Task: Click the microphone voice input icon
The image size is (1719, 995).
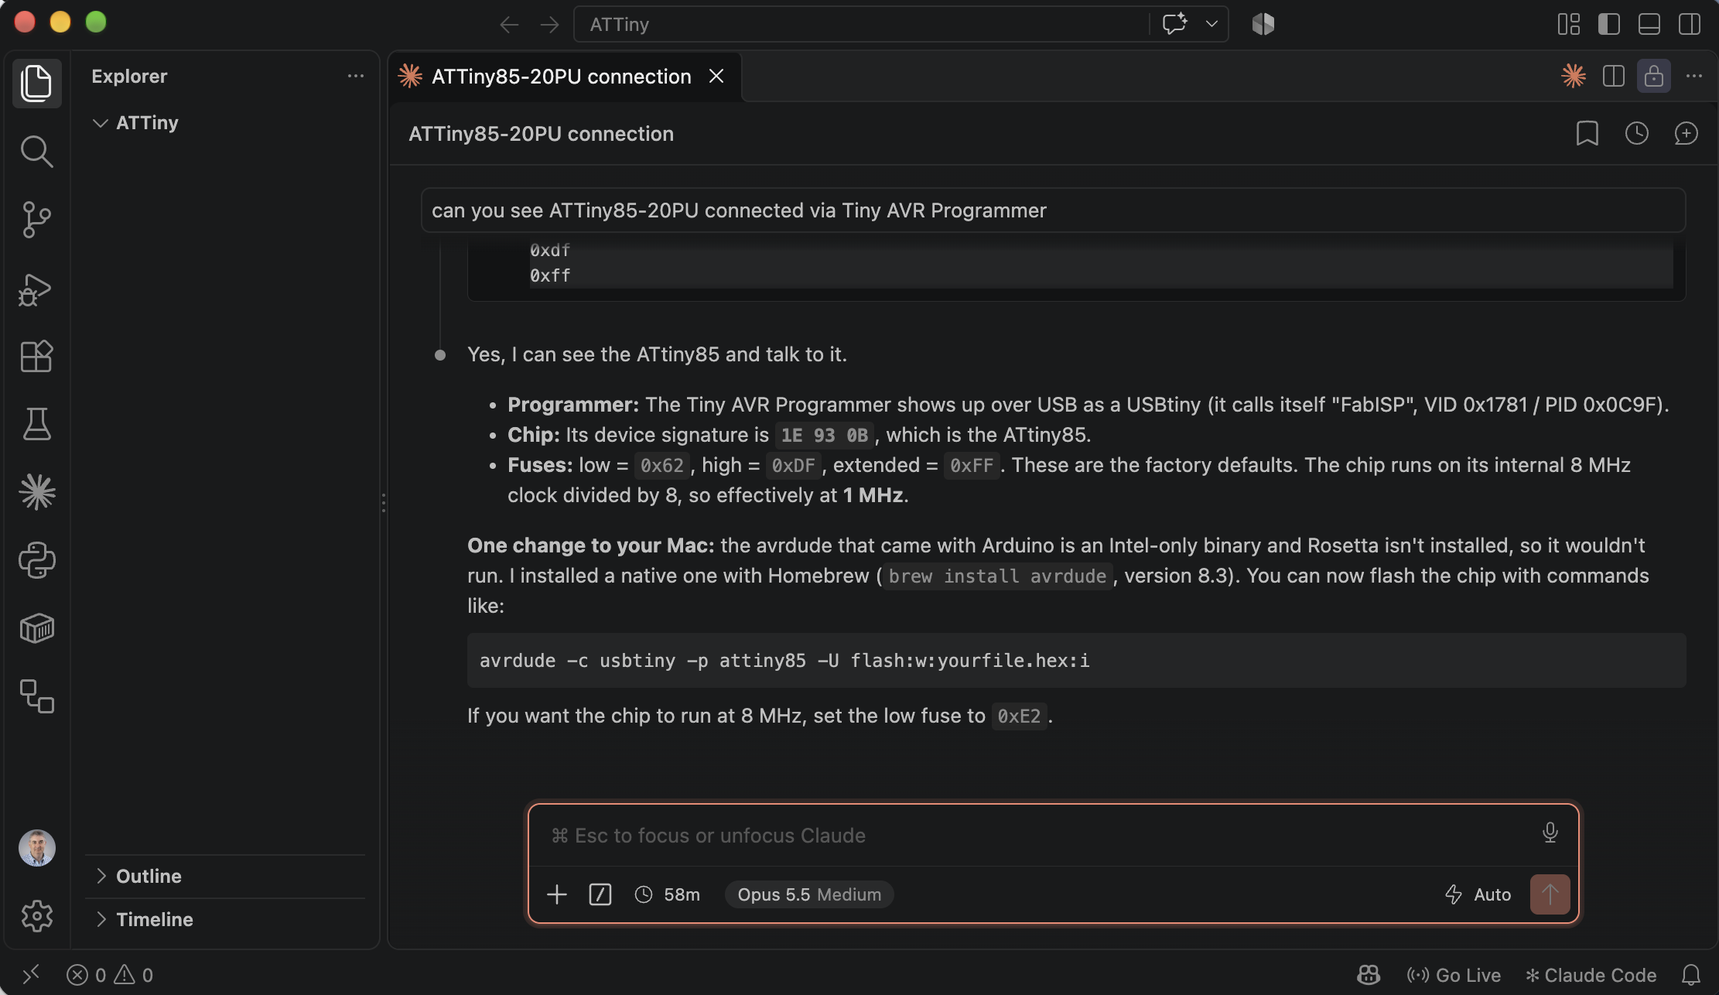Action: (x=1550, y=833)
